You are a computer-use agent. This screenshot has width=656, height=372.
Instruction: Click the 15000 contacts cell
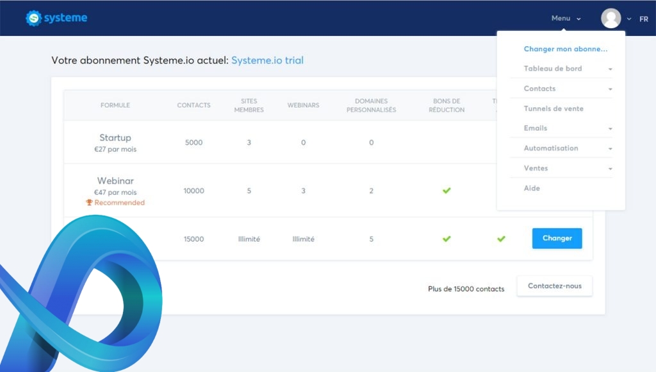tap(193, 239)
